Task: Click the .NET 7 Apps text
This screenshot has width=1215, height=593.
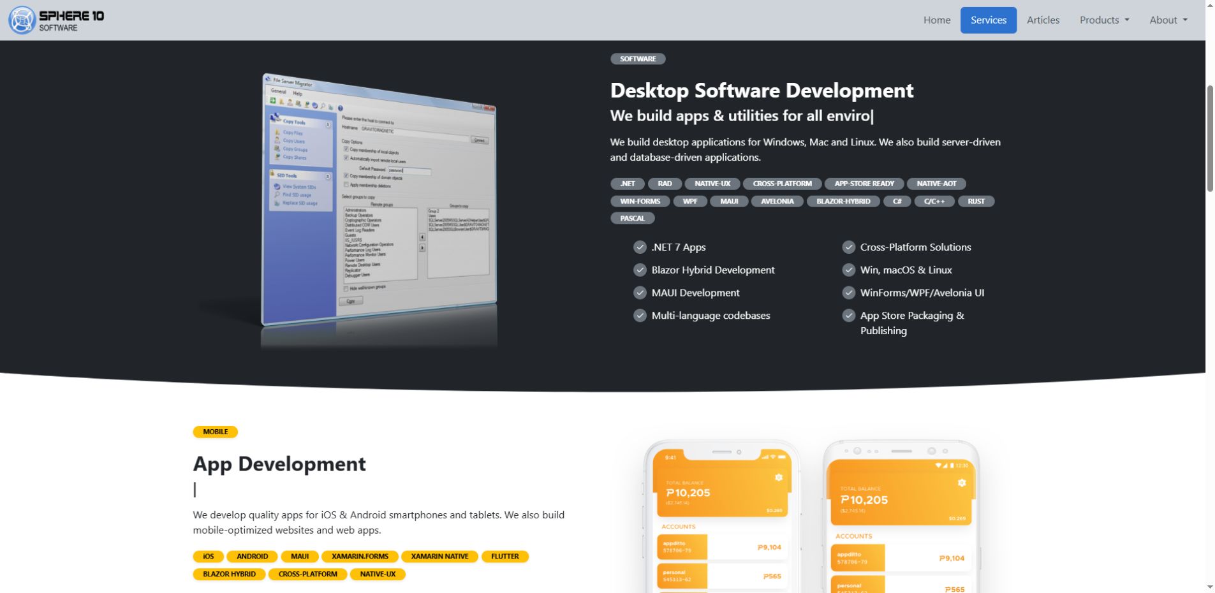Action: click(679, 247)
